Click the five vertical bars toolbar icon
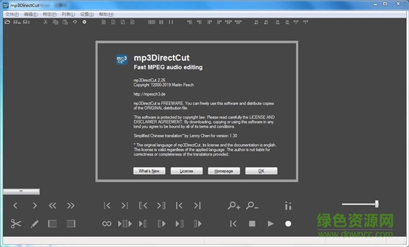This screenshot has width=409, height=247. click(x=151, y=23)
